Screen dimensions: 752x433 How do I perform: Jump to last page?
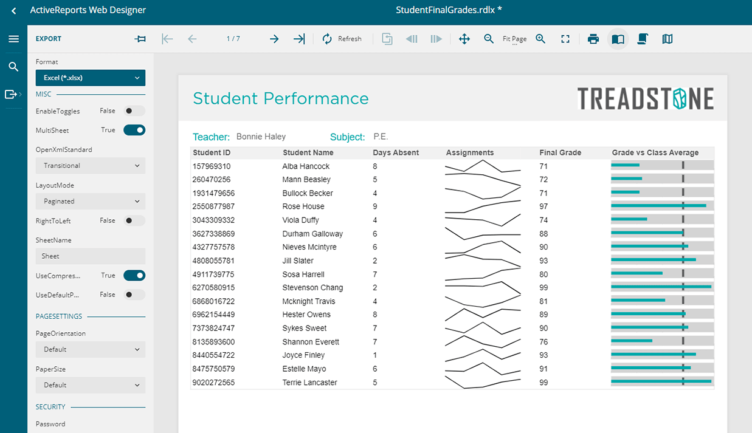(x=299, y=39)
